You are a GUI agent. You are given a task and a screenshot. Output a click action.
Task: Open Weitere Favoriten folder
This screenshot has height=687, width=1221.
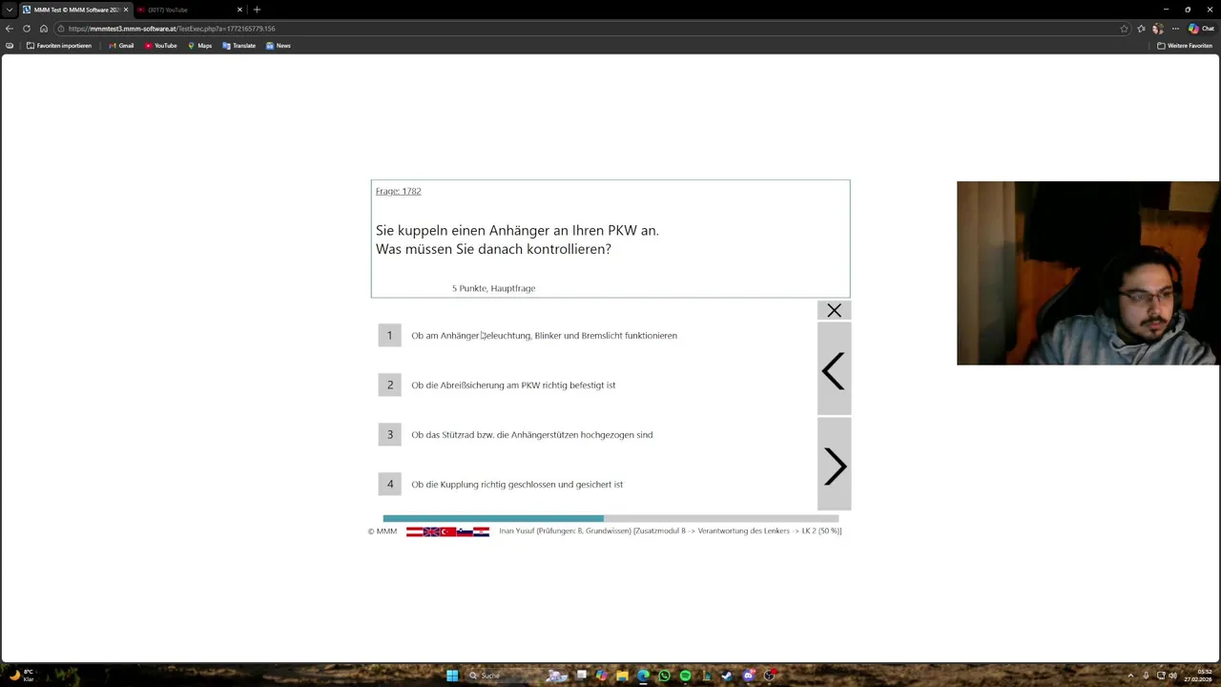click(1185, 46)
